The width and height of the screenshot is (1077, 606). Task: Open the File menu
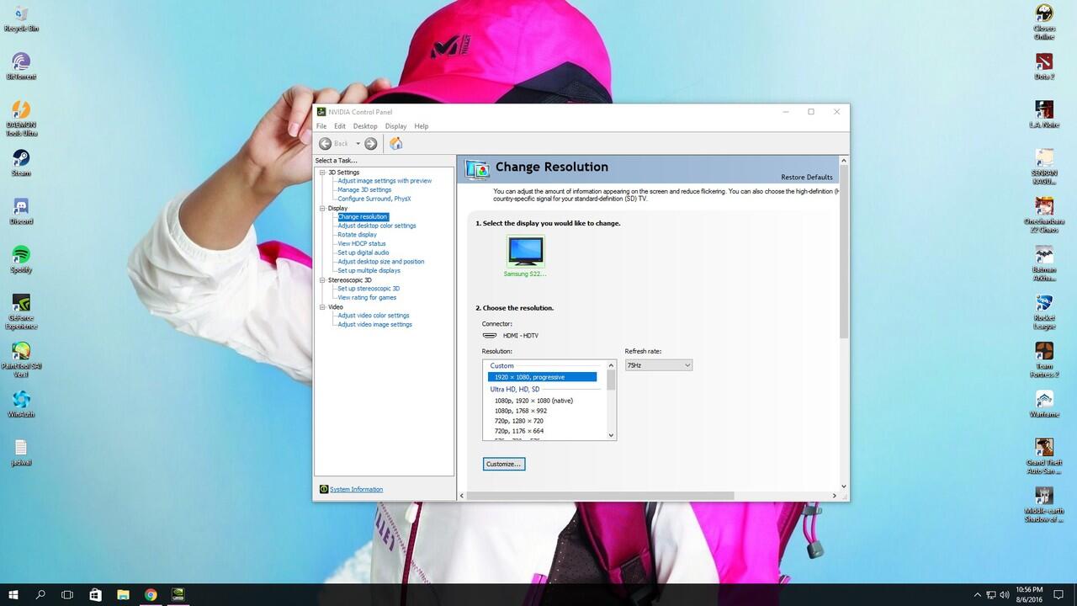[x=321, y=126]
